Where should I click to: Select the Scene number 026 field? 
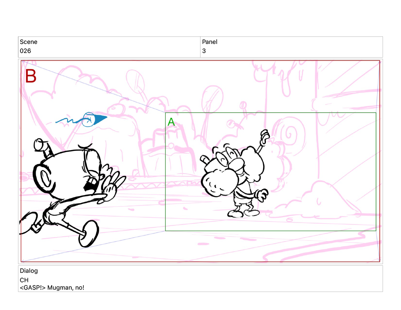pyautogui.click(x=25, y=51)
